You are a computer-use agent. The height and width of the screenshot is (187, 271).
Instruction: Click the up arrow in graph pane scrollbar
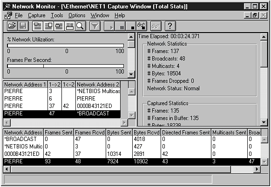[131, 37]
